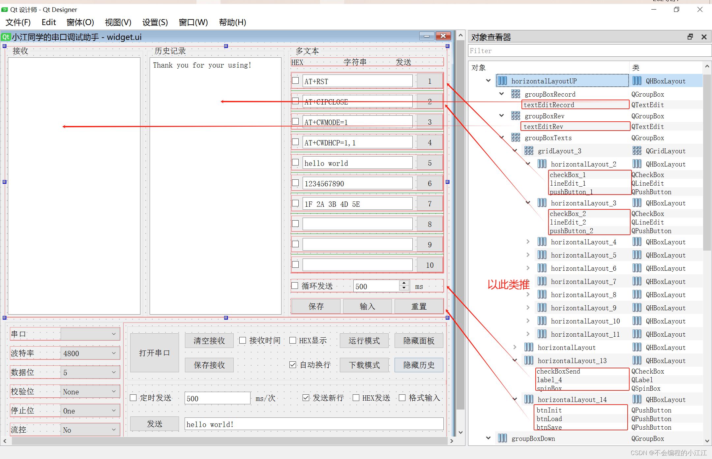Click the hello world! send input field
This screenshot has width=712, height=459.
(314, 424)
